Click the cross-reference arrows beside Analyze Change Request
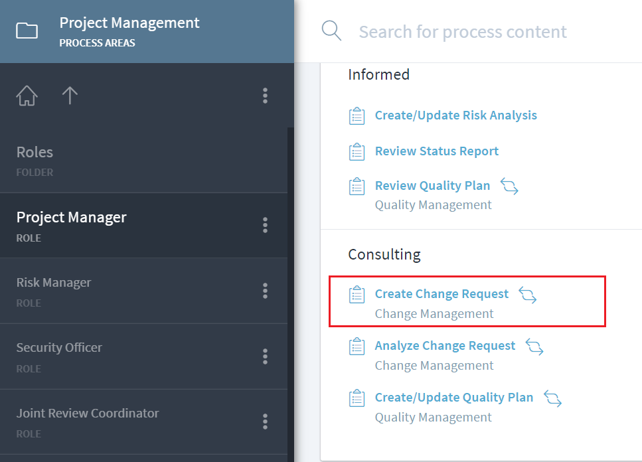Viewport: 642px width, 462px height. [534, 346]
